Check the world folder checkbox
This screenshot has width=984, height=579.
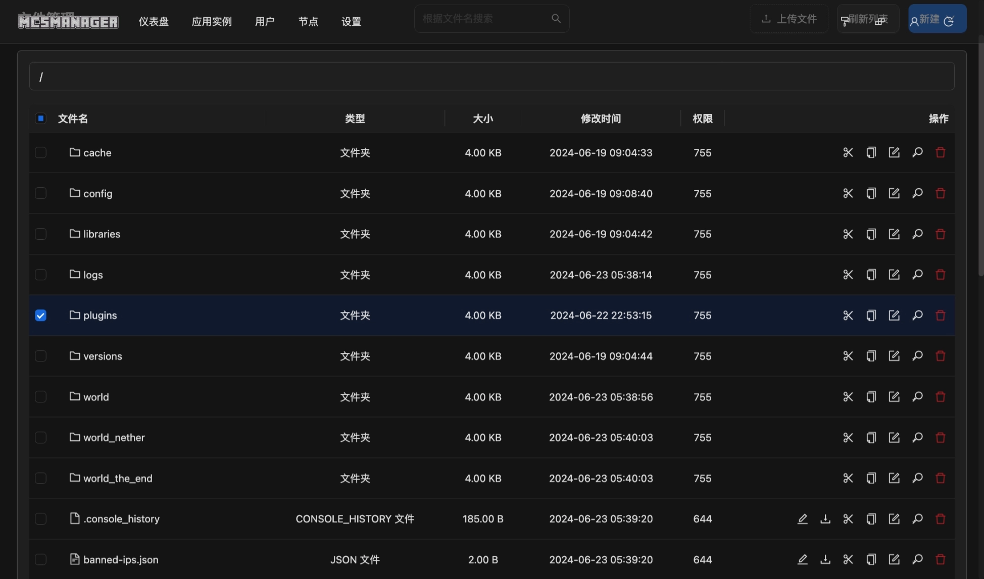click(x=41, y=397)
